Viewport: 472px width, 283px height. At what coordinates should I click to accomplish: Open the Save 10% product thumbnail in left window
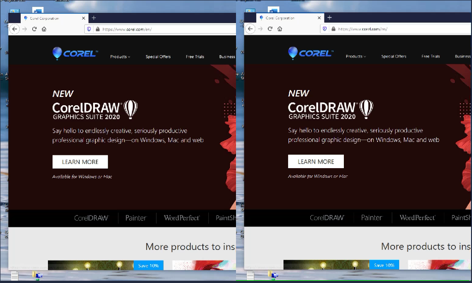[x=106, y=265]
